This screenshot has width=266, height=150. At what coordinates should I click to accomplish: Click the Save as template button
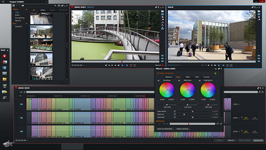point(165,129)
